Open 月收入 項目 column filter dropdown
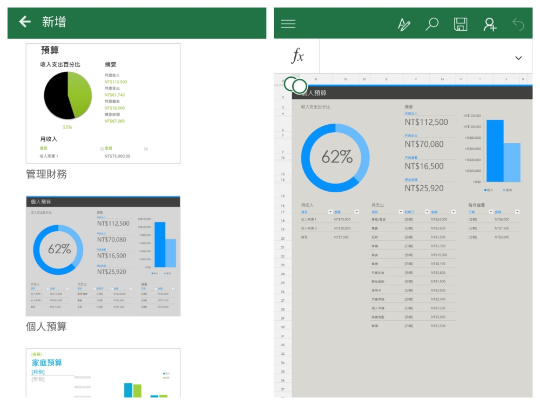 click(330, 212)
